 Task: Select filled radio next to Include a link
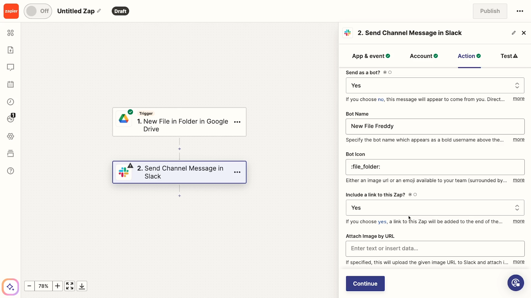[x=410, y=195]
